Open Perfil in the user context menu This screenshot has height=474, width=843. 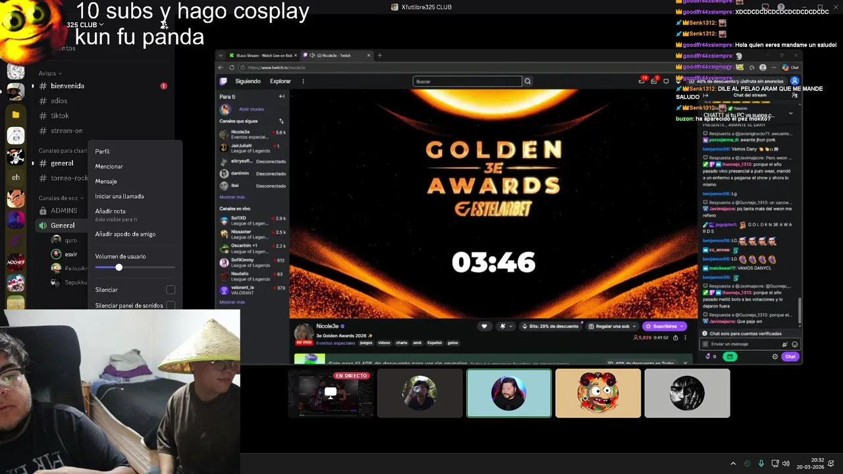102,151
